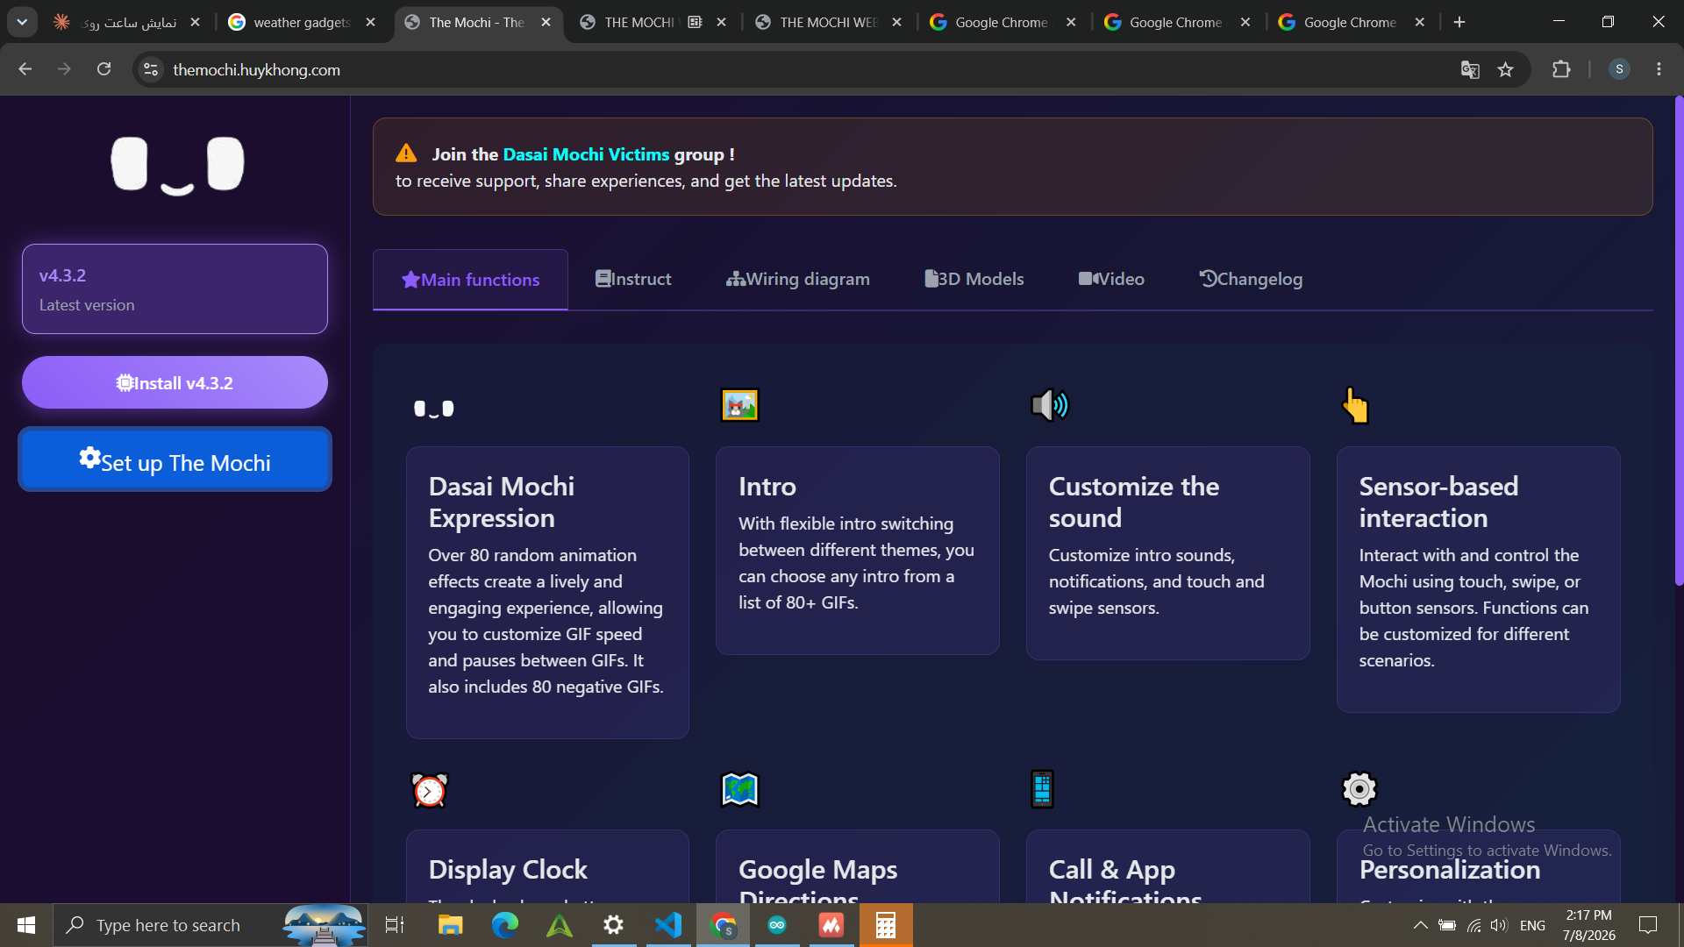1684x947 pixels.
Task: Open the system clock and date
Action: pyautogui.click(x=1588, y=925)
